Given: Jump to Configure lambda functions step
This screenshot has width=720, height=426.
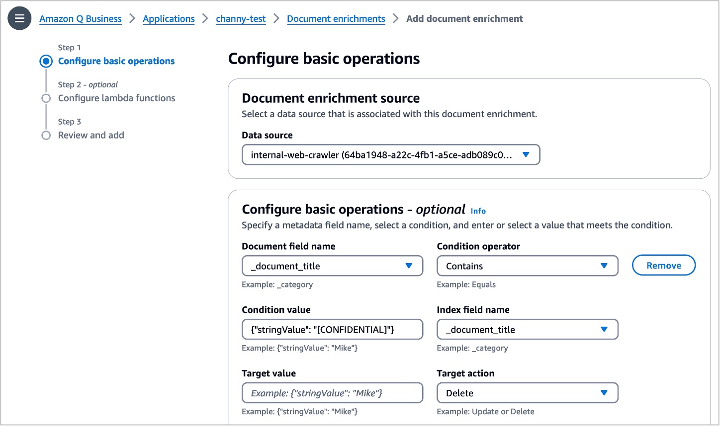Looking at the screenshot, I should [x=116, y=98].
